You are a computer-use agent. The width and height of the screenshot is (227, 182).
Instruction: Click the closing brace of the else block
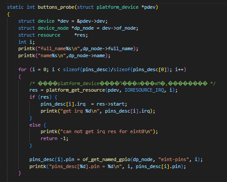[x=31, y=145]
